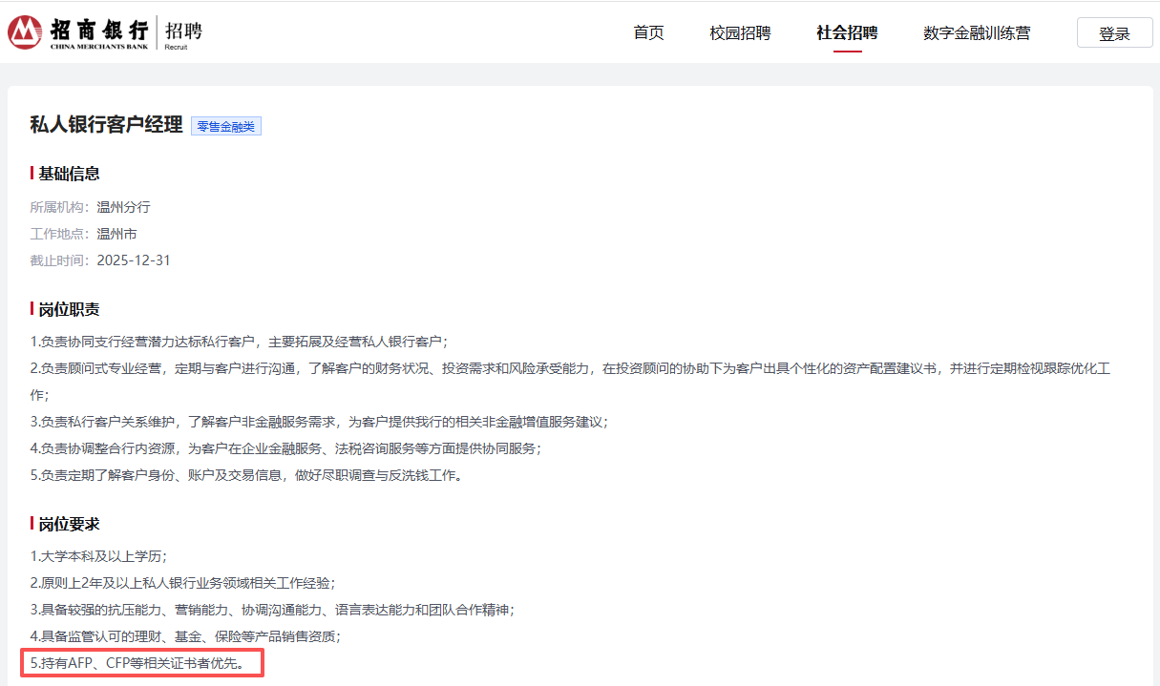Click requirement 1 大学本科及以上学历

(x=98, y=556)
